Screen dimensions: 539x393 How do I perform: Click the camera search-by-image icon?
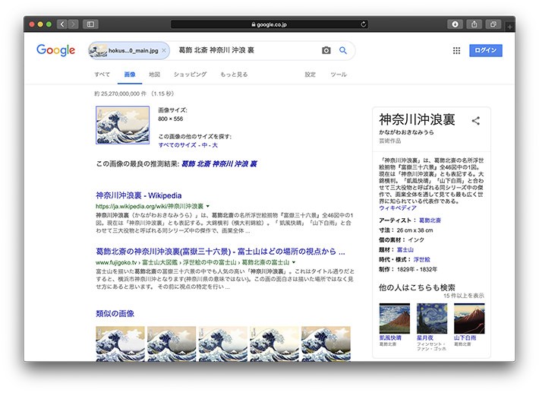coord(326,50)
